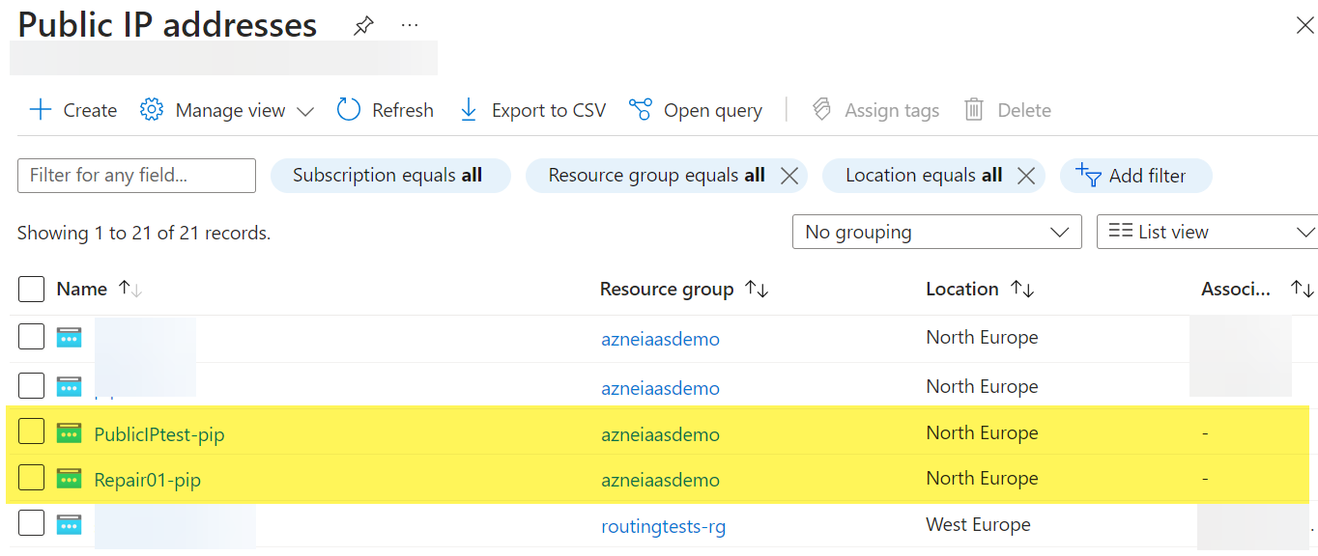This screenshot has height=556, width=1318.
Task: Click the Create button
Action: coord(73,110)
